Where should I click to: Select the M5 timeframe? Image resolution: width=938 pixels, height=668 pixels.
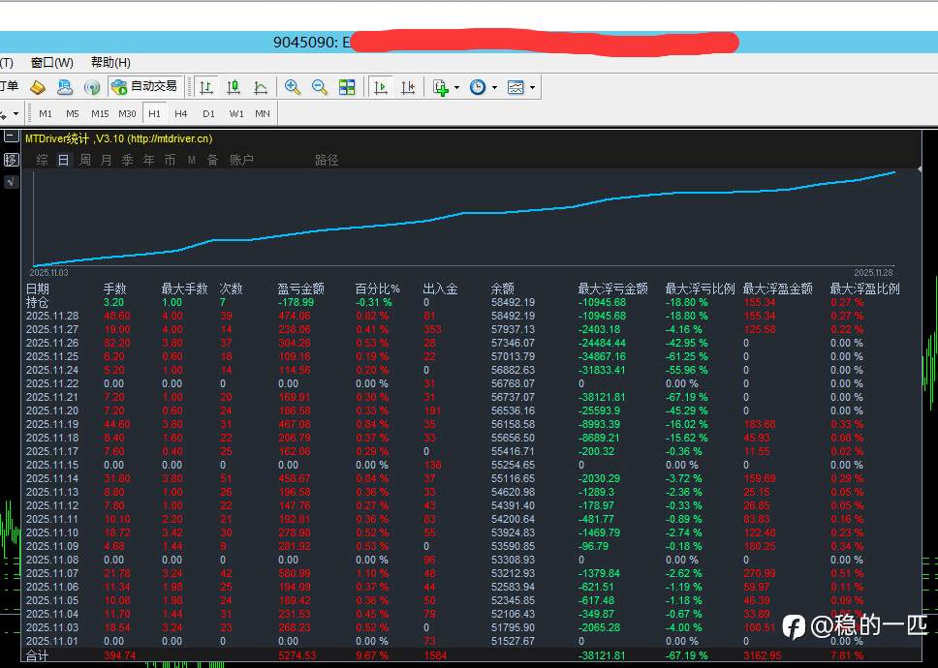coord(73,113)
